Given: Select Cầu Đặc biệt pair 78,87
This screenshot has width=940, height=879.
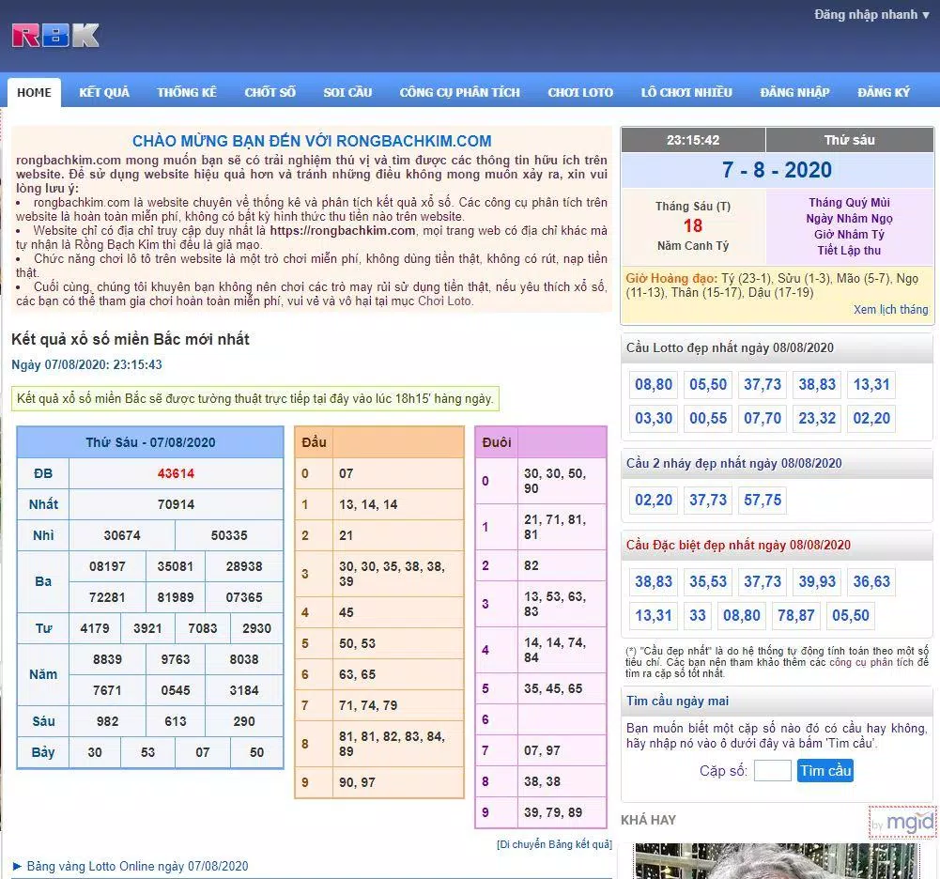Looking at the screenshot, I should point(796,615).
